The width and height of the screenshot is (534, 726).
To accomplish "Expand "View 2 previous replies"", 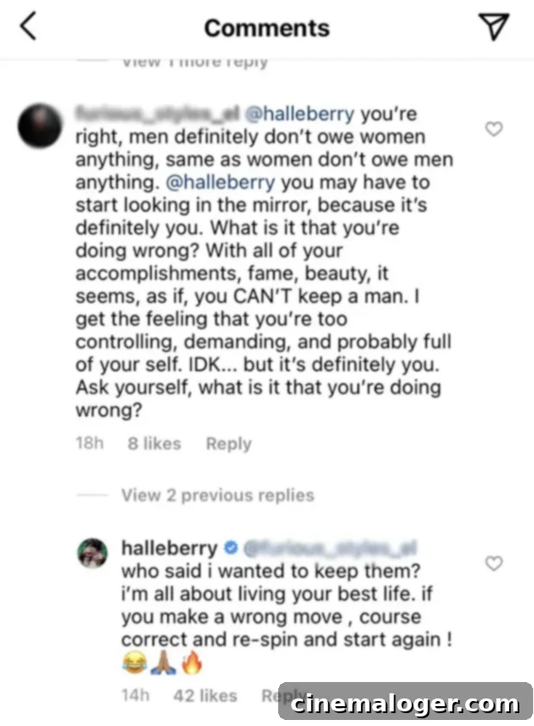I will click(217, 495).
